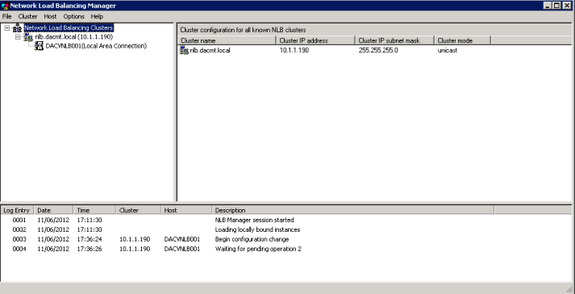This screenshot has height=294, width=575.
Task: Click the Cluster column header in log
Action: 139,210
